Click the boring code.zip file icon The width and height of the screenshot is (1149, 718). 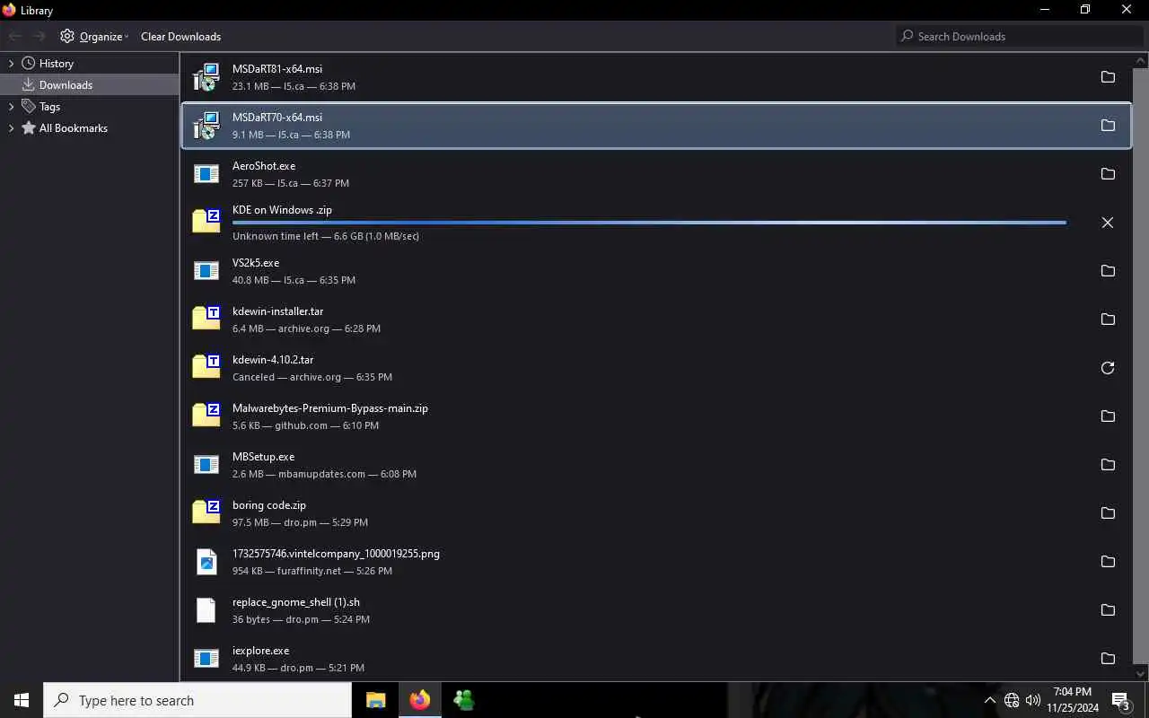click(206, 513)
